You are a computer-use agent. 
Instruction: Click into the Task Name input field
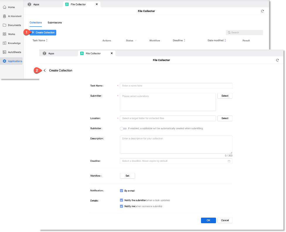[176, 86]
